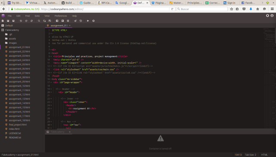Click the Run play toolbar icon

point(88,21)
